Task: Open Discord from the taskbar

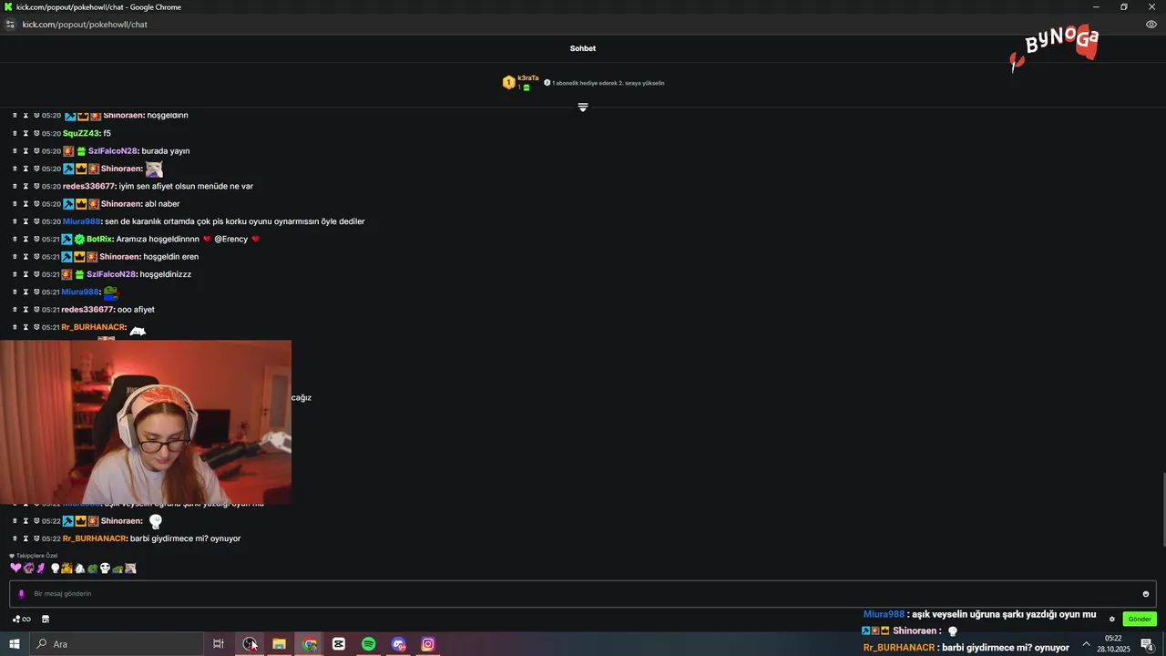Action: [399, 644]
